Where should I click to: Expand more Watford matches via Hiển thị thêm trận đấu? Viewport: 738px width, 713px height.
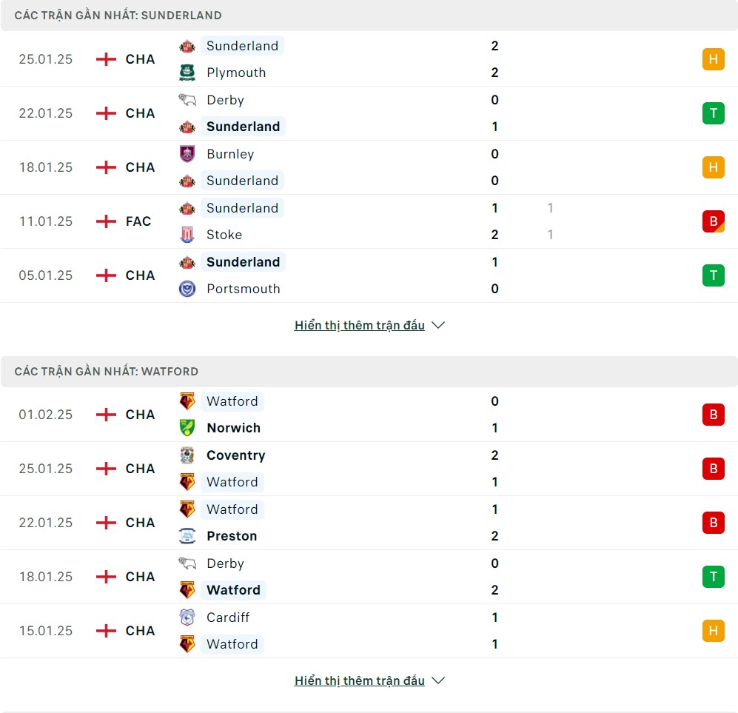(x=360, y=680)
